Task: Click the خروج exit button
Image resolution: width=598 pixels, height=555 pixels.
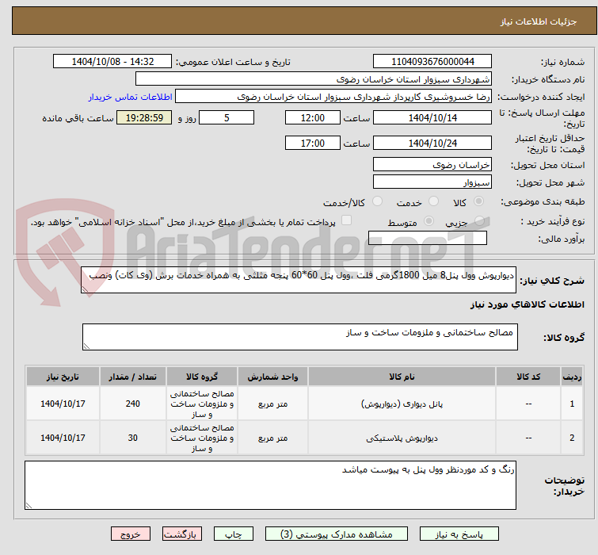Action: pyautogui.click(x=131, y=534)
